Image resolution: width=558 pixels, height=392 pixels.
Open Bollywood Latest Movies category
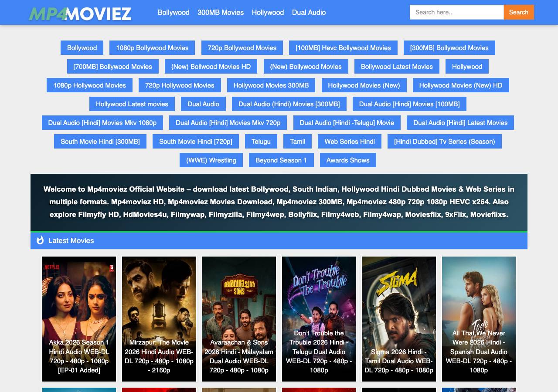397,66
